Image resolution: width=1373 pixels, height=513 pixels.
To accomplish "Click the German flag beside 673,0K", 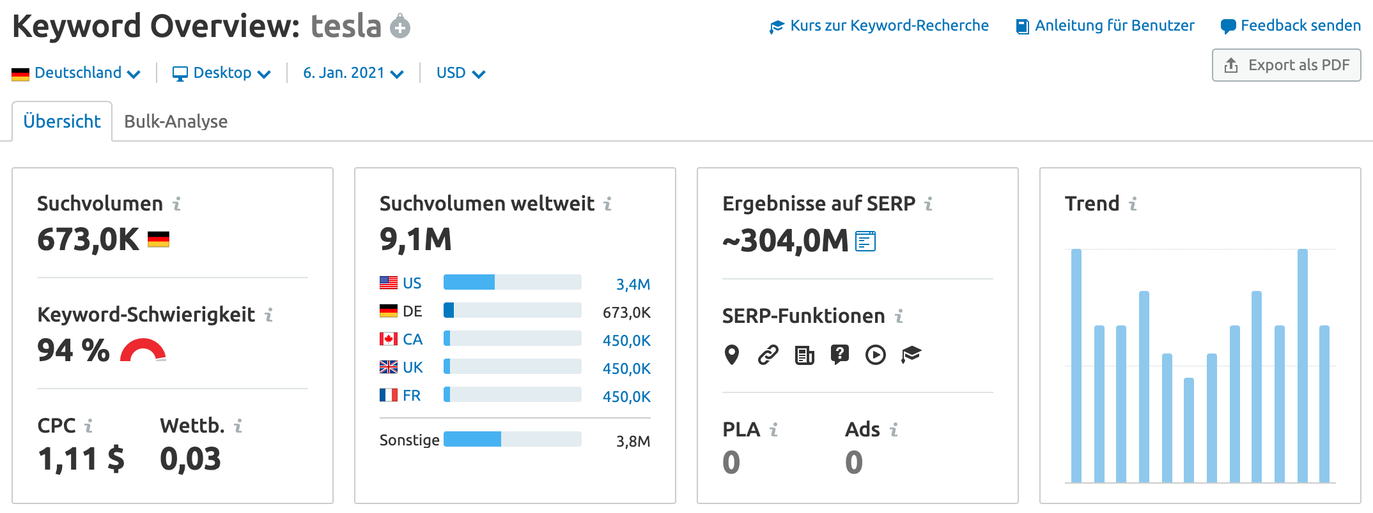I will (159, 239).
